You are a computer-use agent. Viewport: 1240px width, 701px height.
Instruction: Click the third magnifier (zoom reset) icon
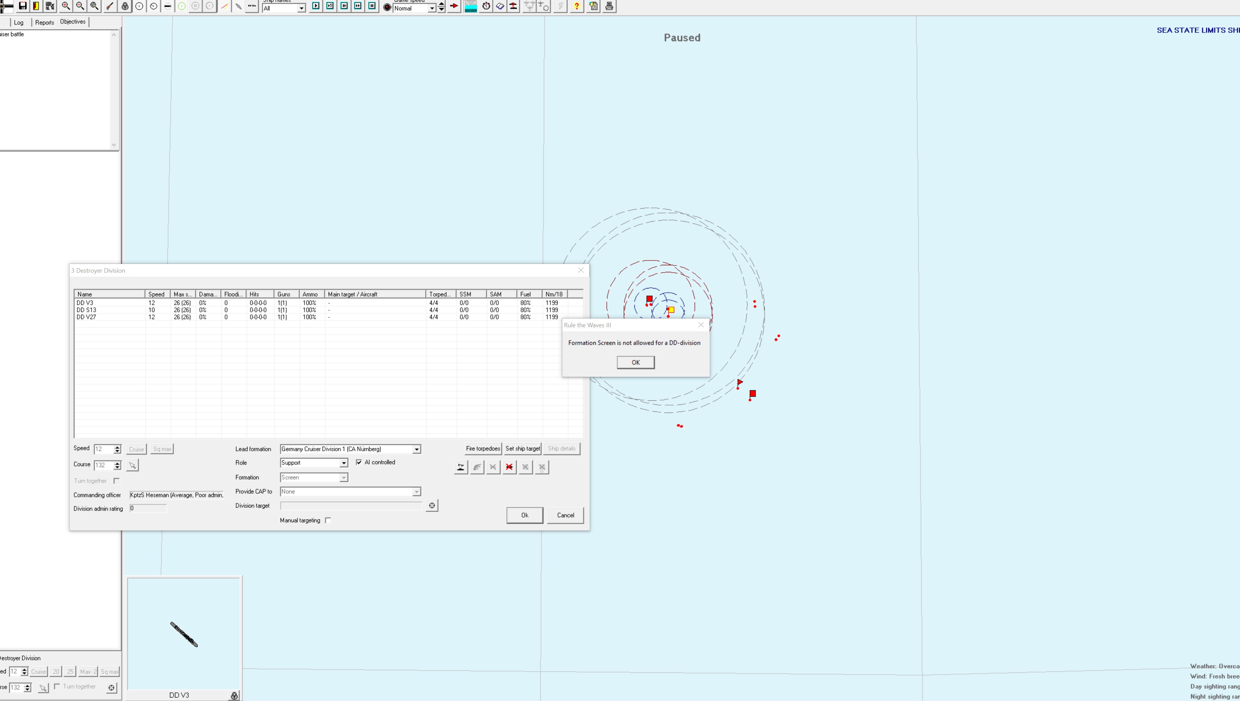(94, 6)
